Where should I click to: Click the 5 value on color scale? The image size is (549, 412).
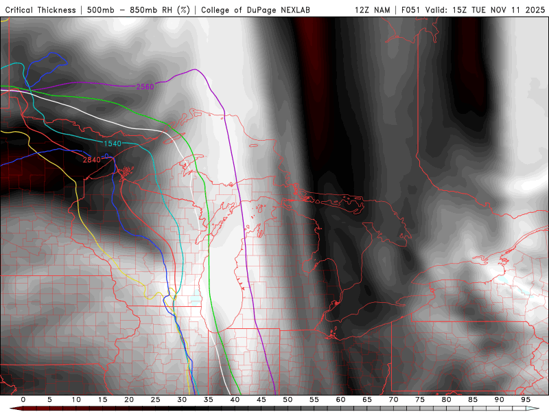click(49, 400)
